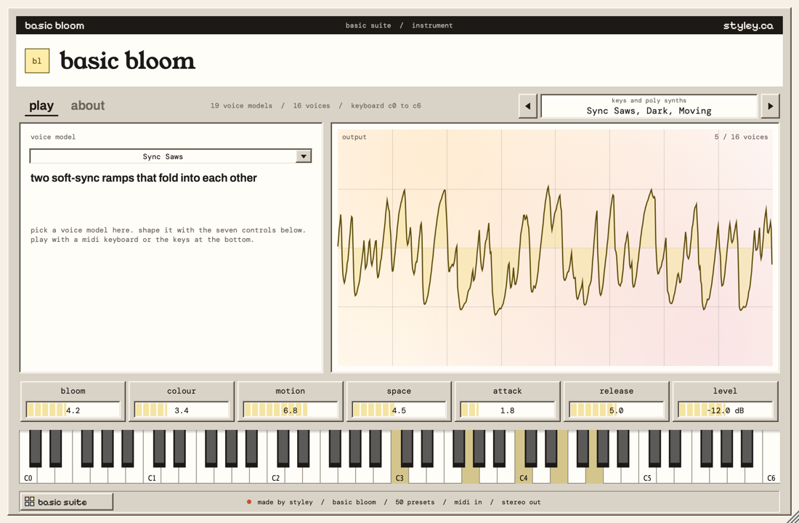799x523 pixels.
Task: Open the basic suite button
Action: (x=66, y=502)
